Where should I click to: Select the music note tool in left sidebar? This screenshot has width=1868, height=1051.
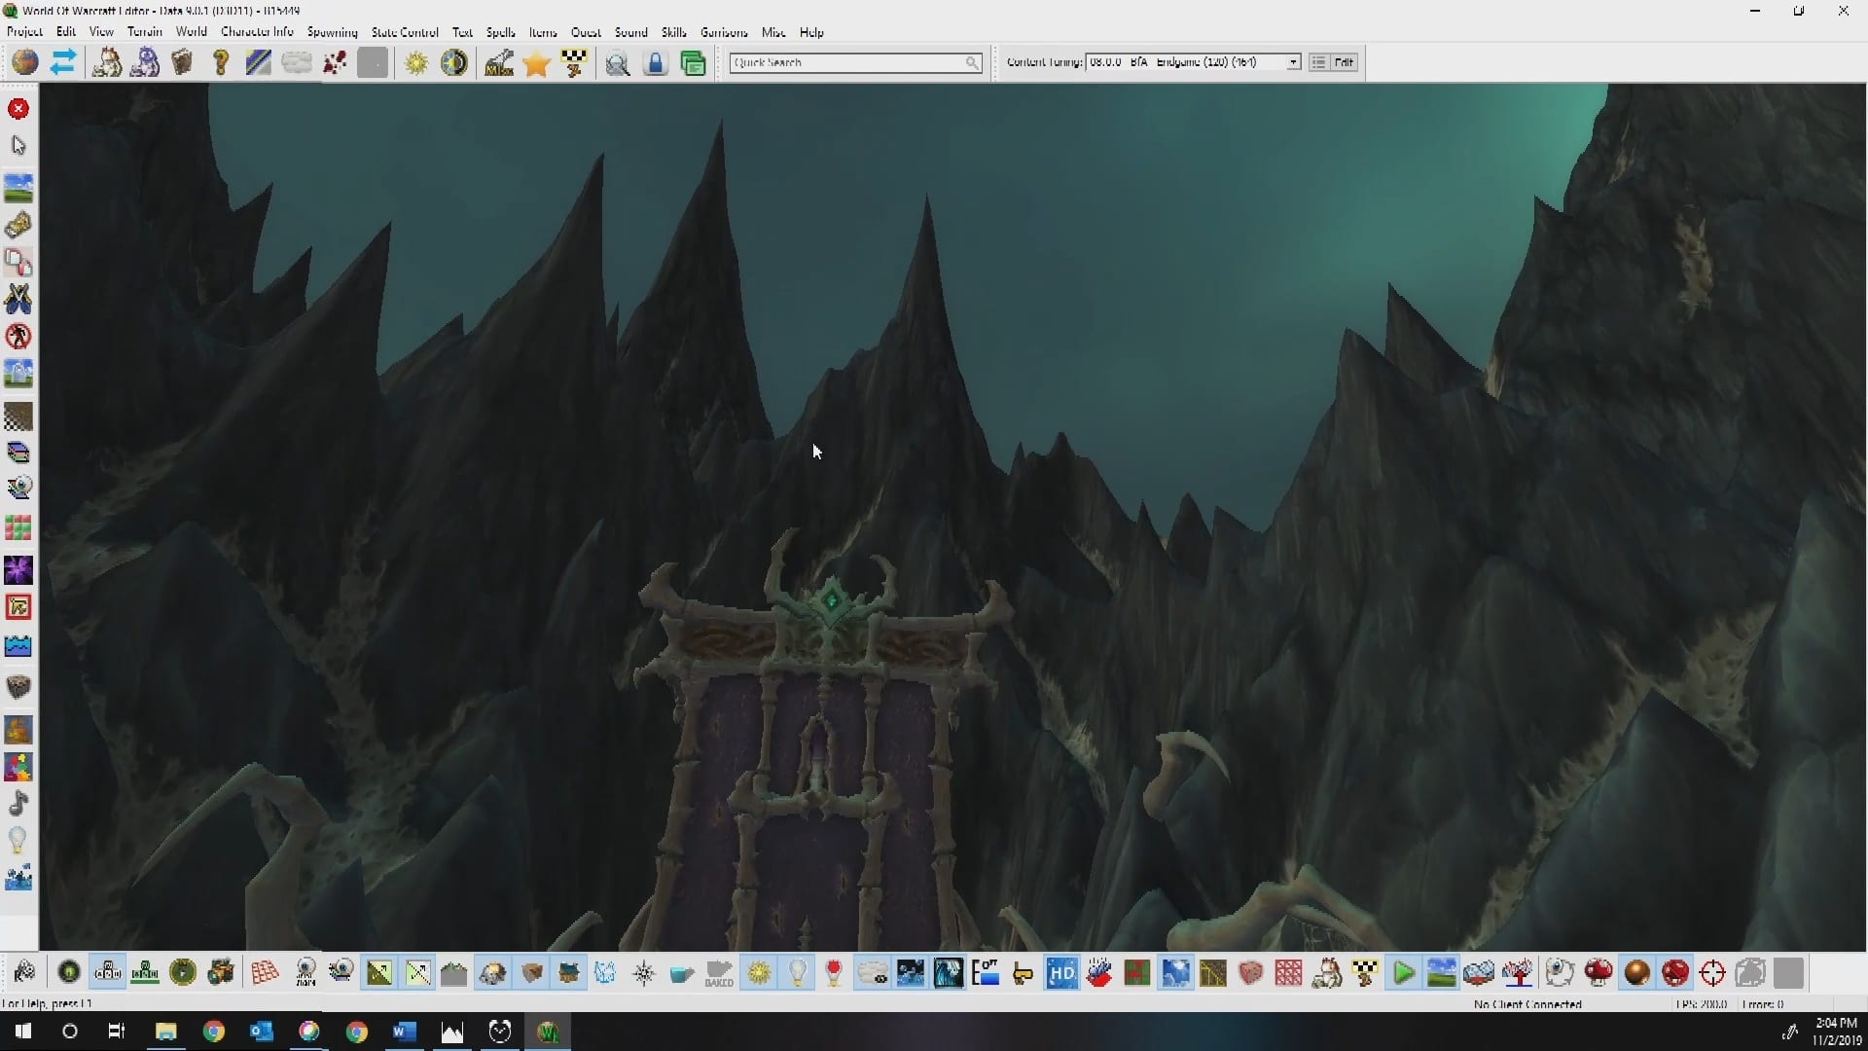[x=18, y=804]
